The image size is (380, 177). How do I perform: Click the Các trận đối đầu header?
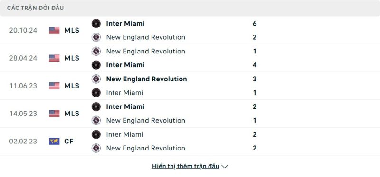35,8
